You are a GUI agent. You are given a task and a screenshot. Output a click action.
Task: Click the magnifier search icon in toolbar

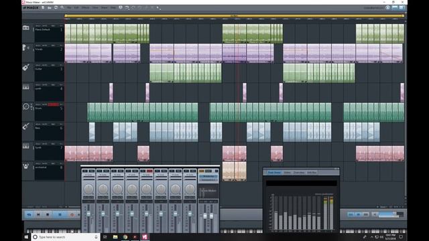coord(62,7)
